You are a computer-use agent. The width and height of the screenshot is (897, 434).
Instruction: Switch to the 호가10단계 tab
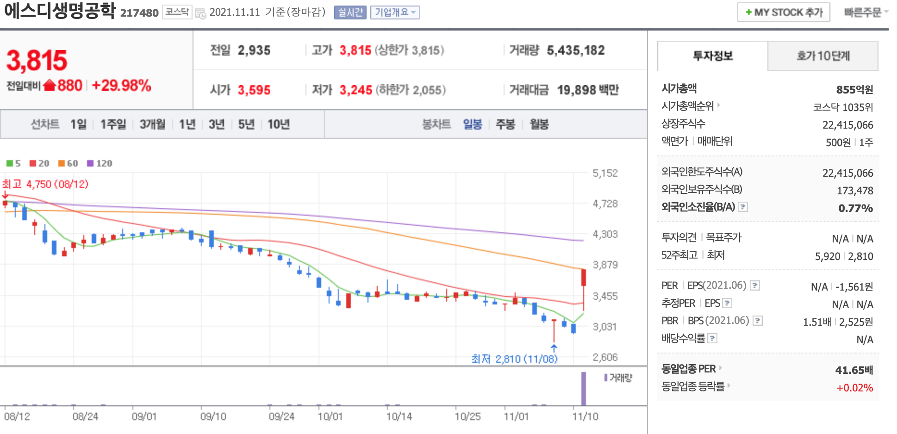coord(823,56)
